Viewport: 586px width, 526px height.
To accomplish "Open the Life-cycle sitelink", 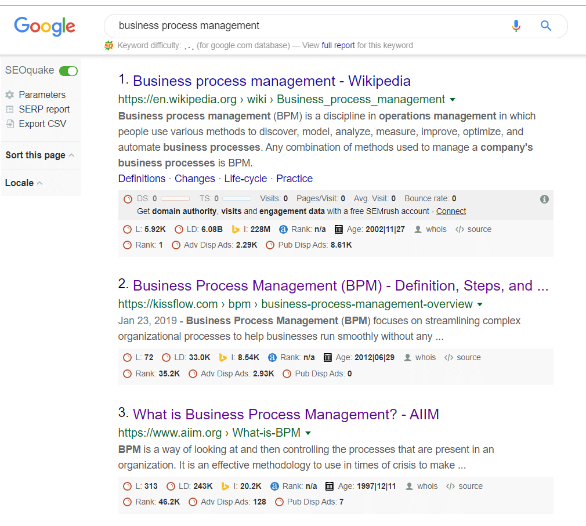I will click(x=245, y=179).
